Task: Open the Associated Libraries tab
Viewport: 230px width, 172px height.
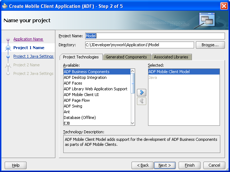Action: pyautogui.click(x=171, y=57)
